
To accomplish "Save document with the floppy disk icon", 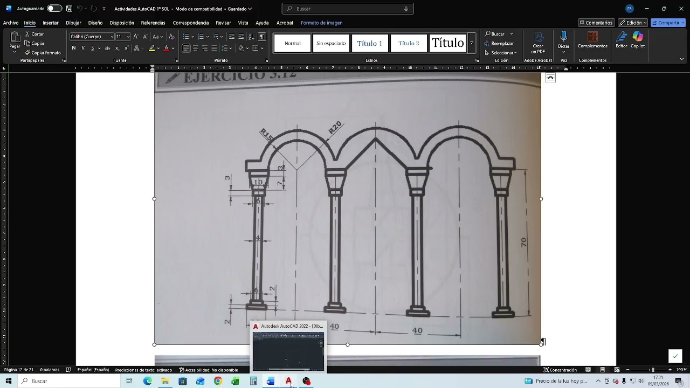I will (x=69, y=9).
